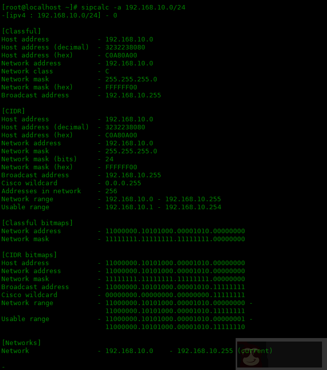
Task: Select the "-[ipv4 : 192.168.10.0/24] - 0" line
Action: click(59, 15)
